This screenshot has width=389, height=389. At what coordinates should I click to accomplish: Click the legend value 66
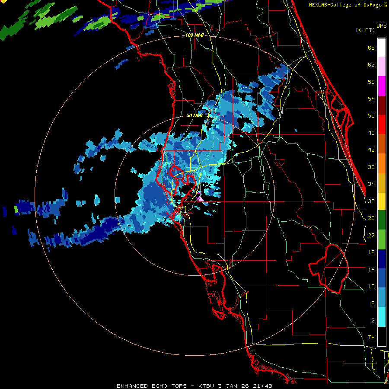[x=371, y=48]
